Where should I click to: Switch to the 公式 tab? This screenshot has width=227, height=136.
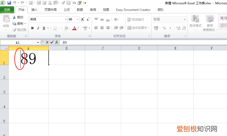pos(67,10)
